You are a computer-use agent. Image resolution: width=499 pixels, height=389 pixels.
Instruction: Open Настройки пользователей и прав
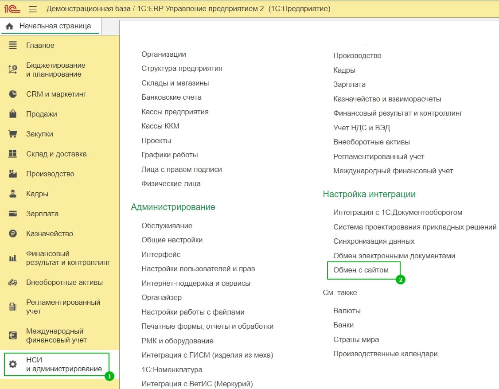coord(198,268)
